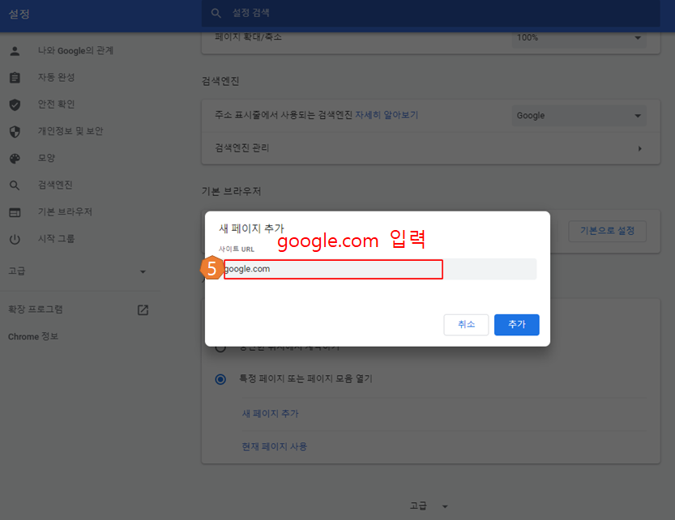Click 새 페이지 추가 link
Screen dimensions: 675x520
click(x=271, y=414)
